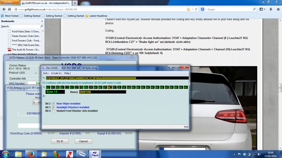This screenshot has height=158, width=282.
Task: Open VCDS taskbar icon
Action: pos(82,154)
